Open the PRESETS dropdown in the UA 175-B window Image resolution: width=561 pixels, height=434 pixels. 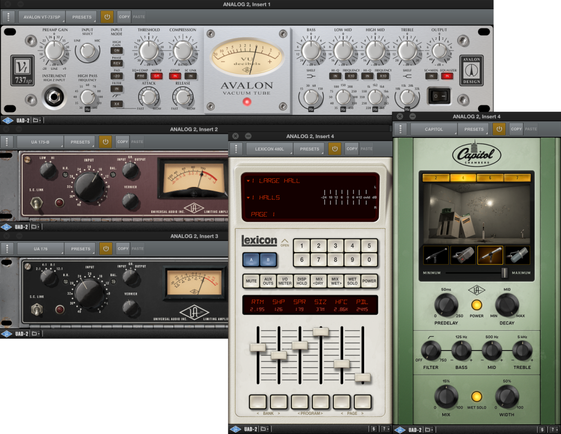(80, 142)
